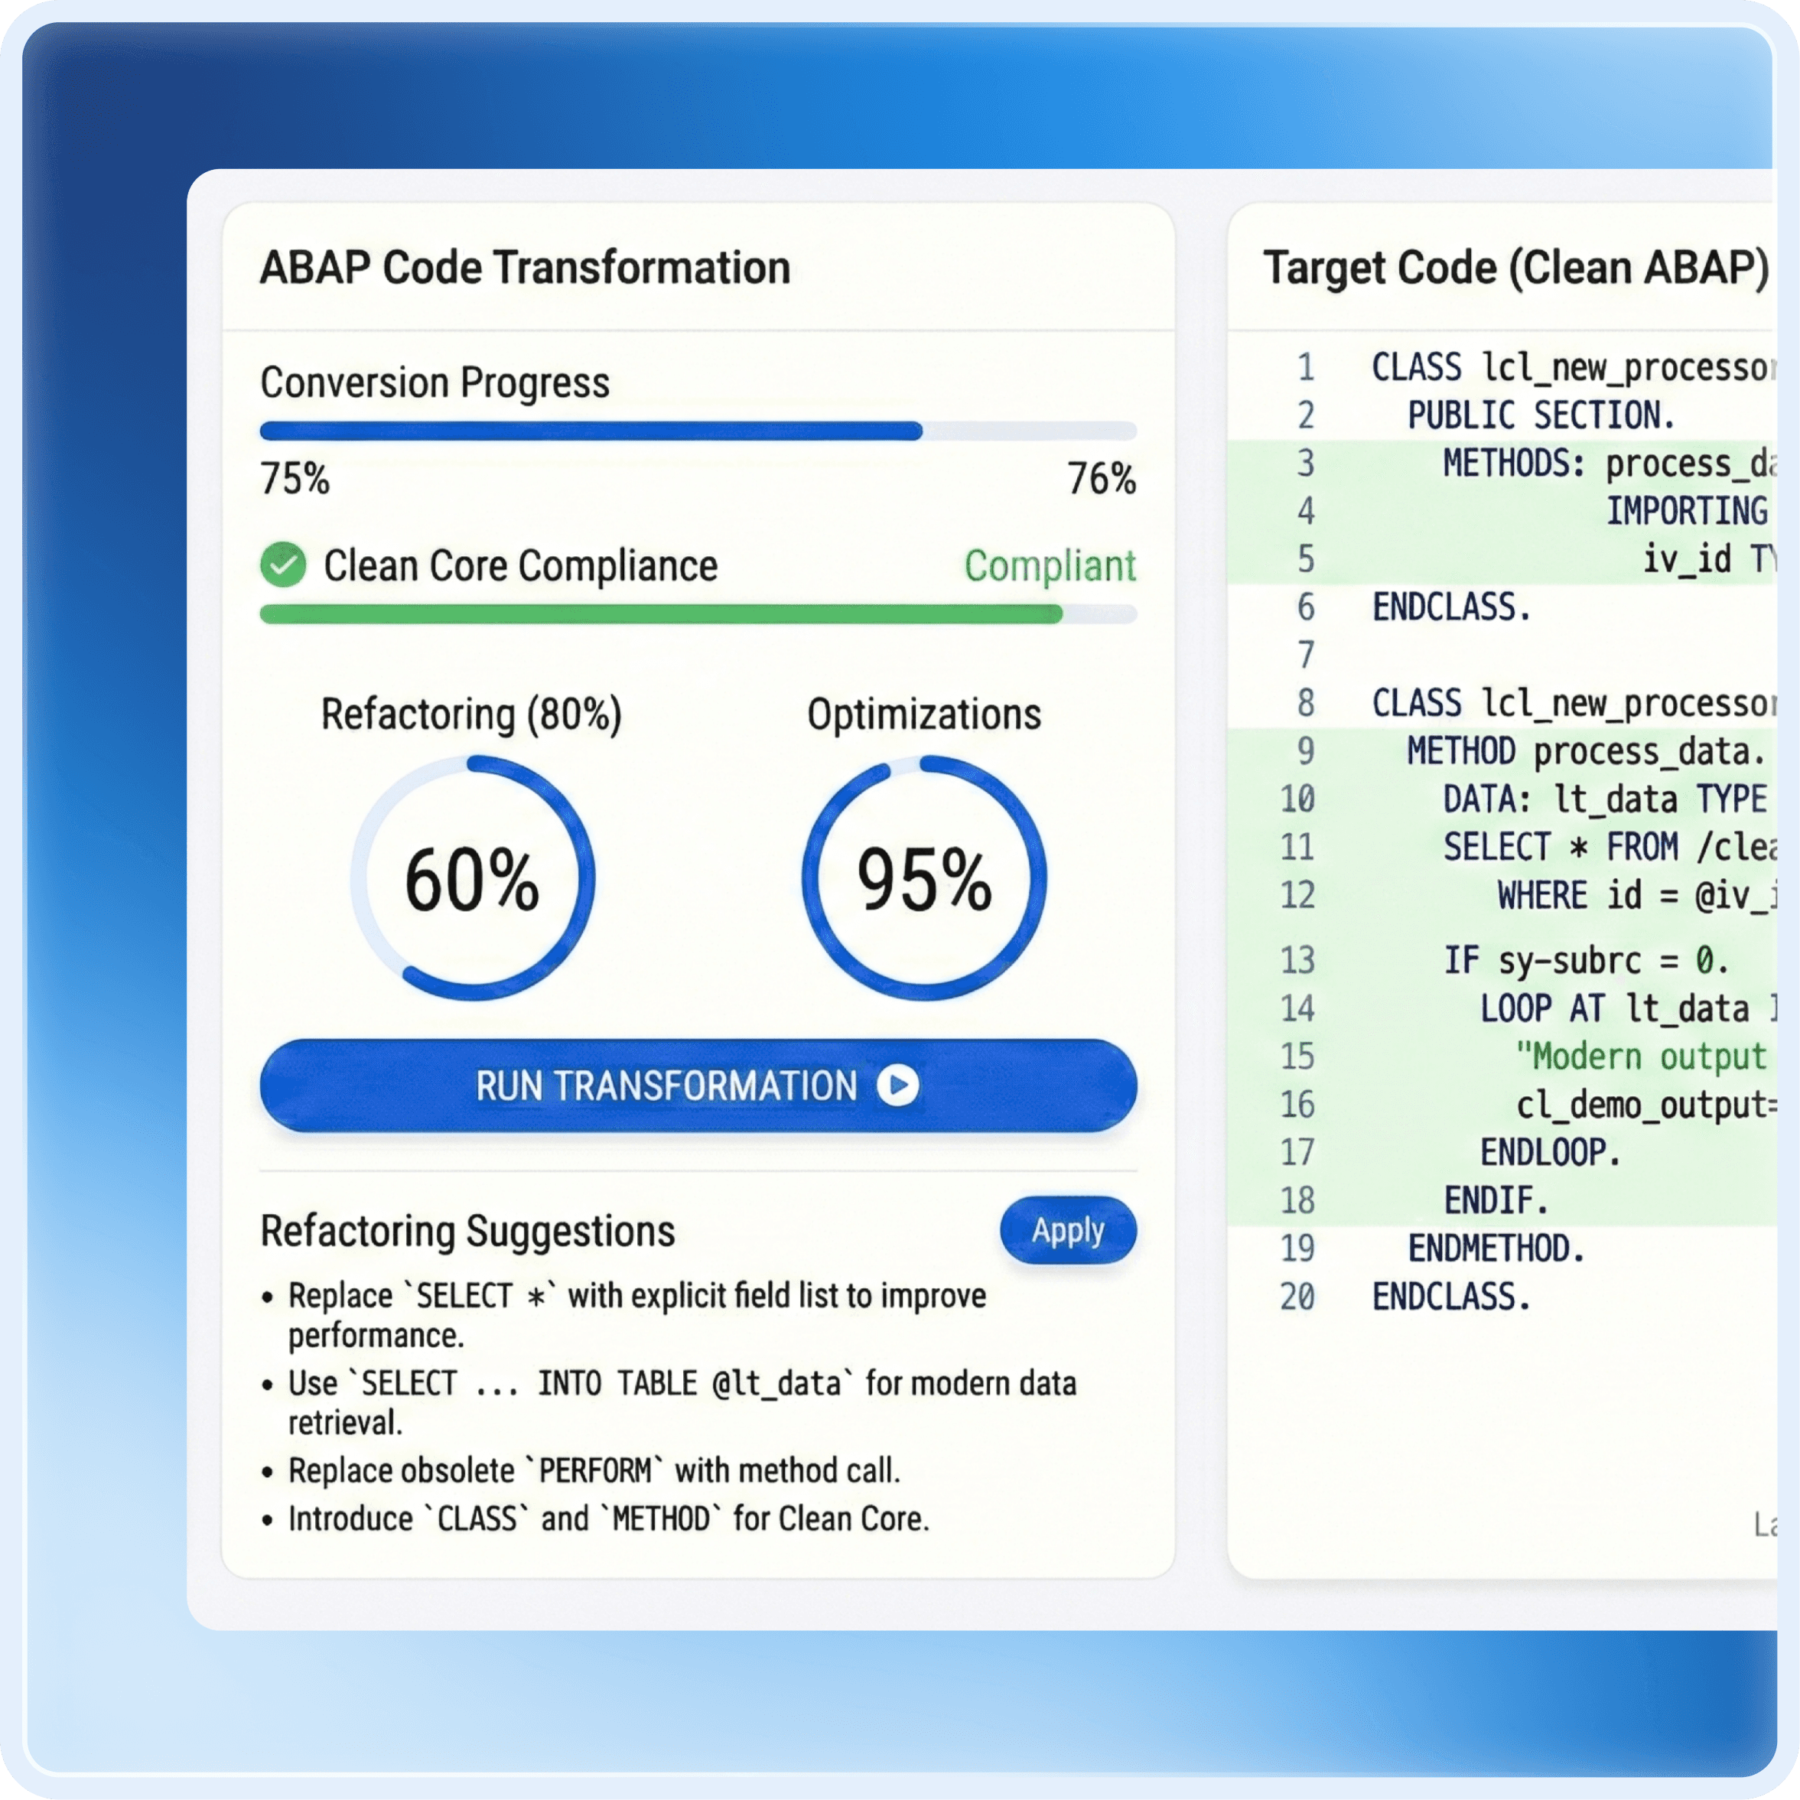Click the 'Replace SELECT *' suggestion
1800x1800 pixels.
(x=636, y=1296)
